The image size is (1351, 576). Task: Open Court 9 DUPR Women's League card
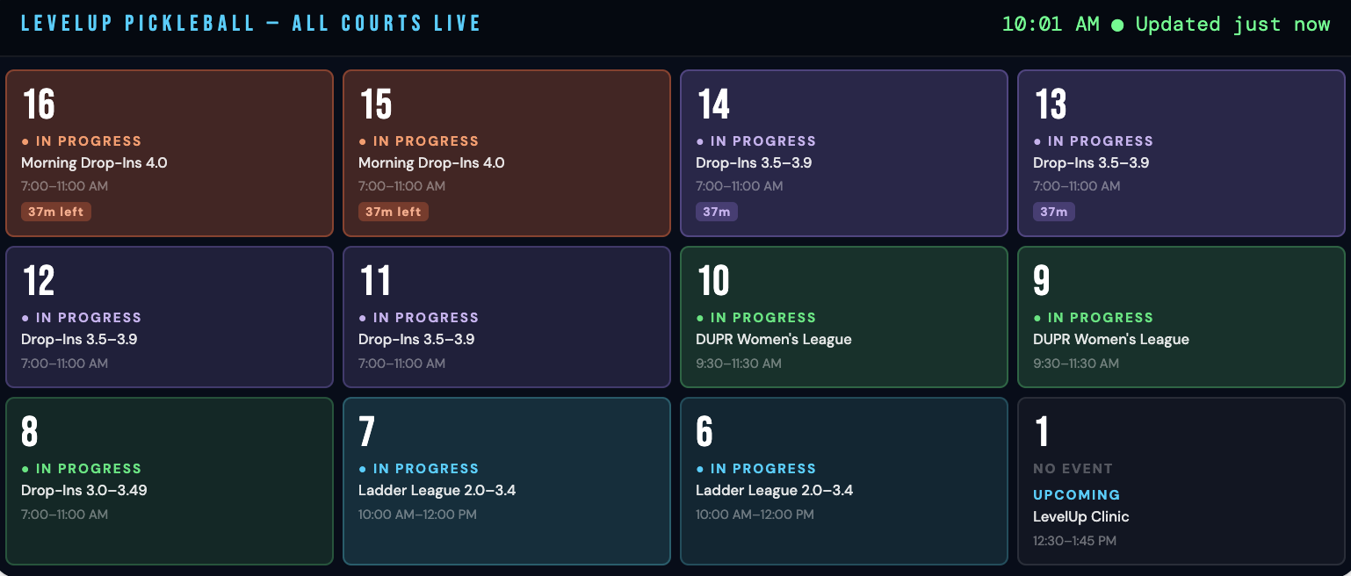1181,316
